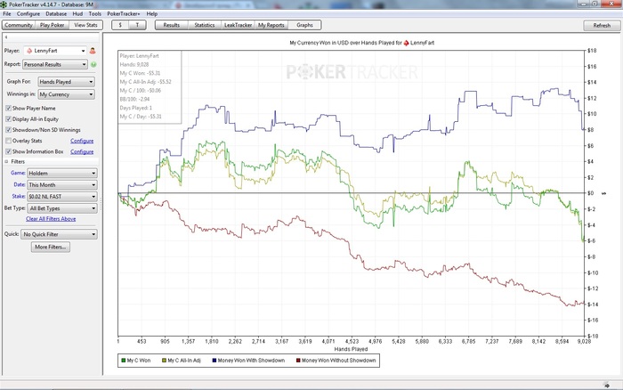Click Configure link next to Show Information Box
The width and height of the screenshot is (623, 390).
tap(82, 151)
